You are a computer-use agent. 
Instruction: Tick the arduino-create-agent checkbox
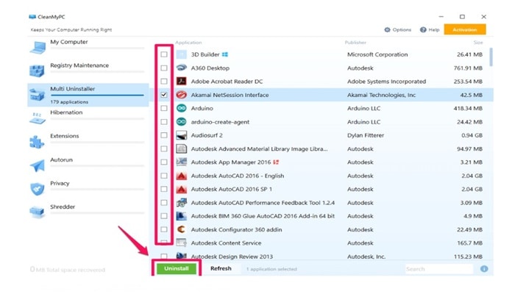click(x=164, y=122)
